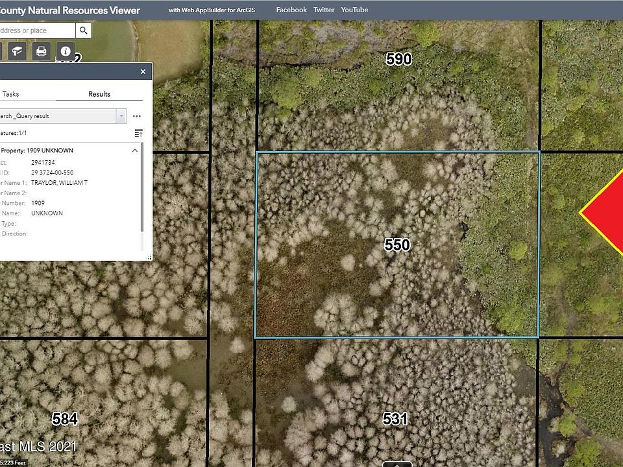Image resolution: width=623 pixels, height=467 pixels.
Task: Open the Twitter link
Action: [324, 10]
